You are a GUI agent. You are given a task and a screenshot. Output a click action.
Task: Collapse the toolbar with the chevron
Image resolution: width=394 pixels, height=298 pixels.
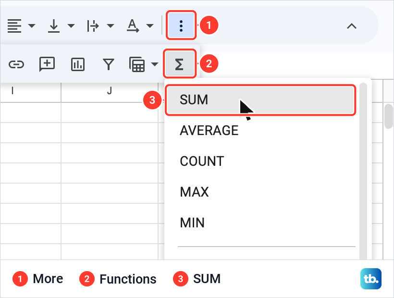point(352,26)
